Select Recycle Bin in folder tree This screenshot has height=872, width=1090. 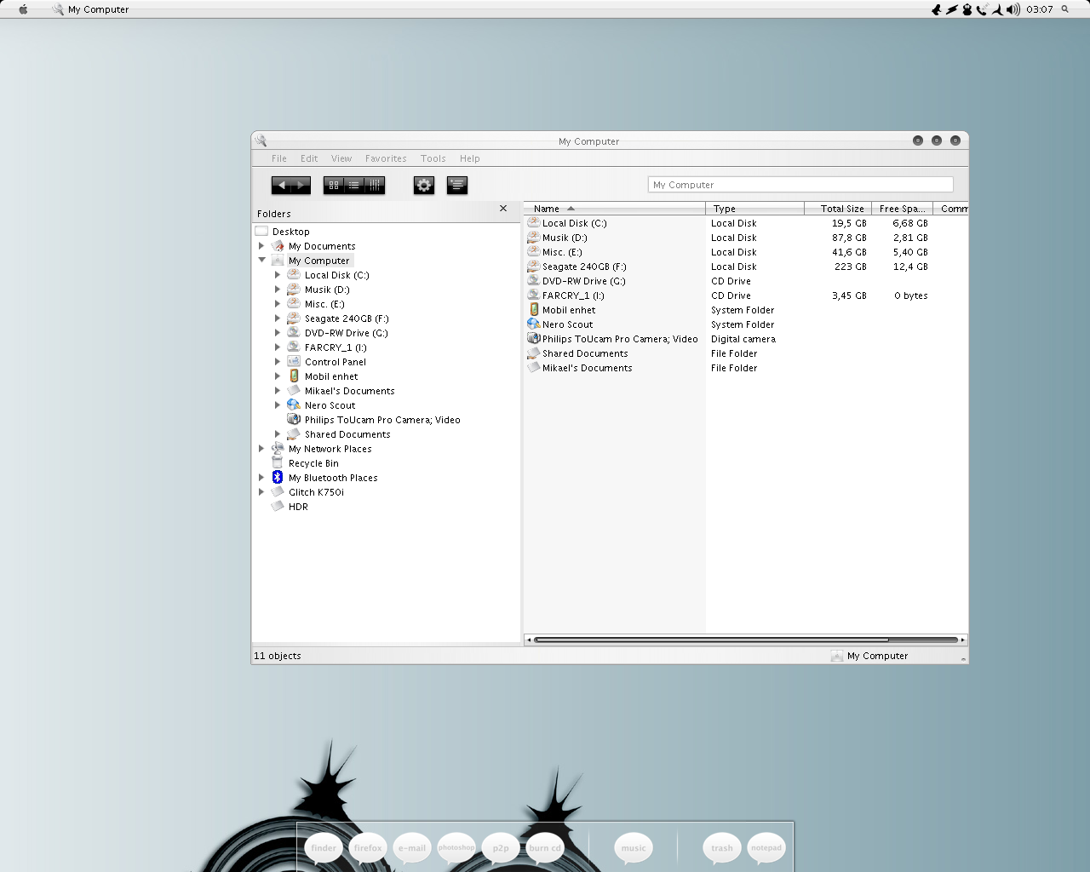tap(313, 463)
